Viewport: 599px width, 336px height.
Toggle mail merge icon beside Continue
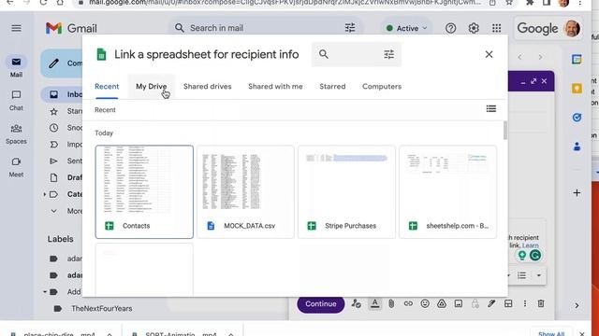point(356,303)
